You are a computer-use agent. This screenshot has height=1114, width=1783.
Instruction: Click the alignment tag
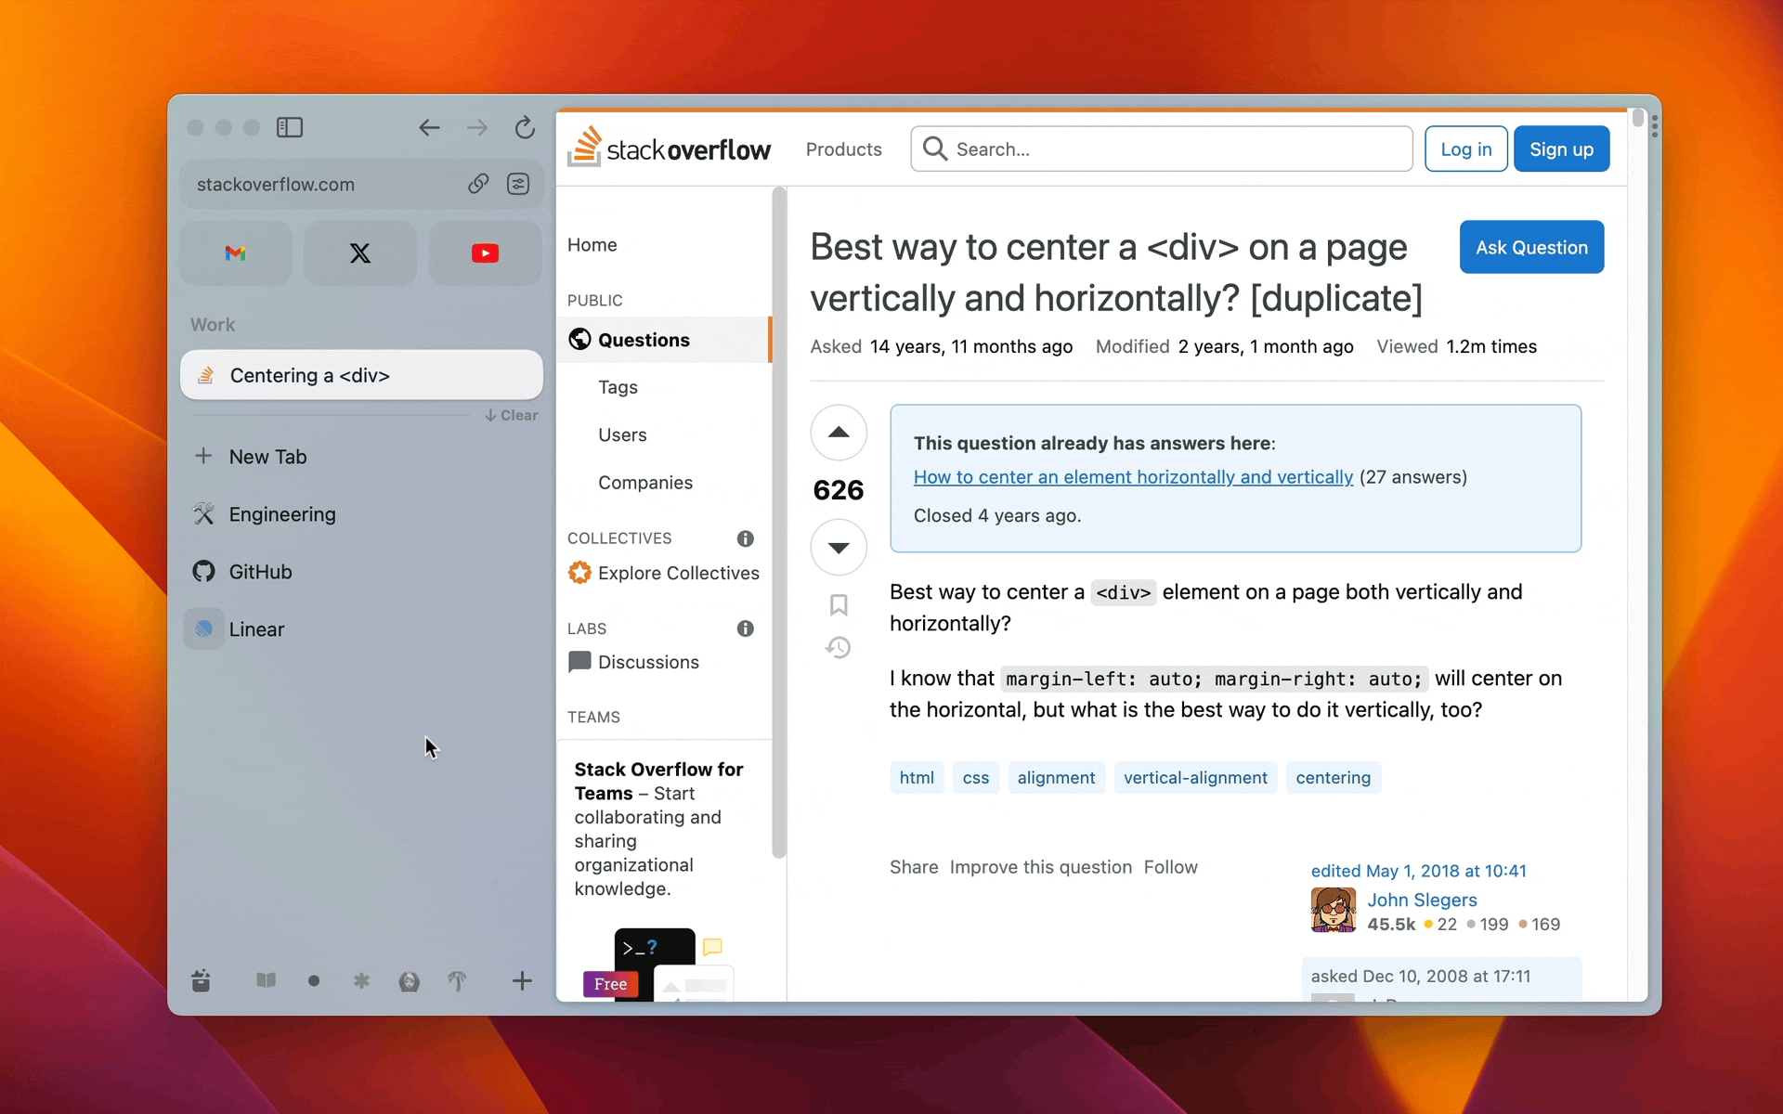pos(1056,778)
